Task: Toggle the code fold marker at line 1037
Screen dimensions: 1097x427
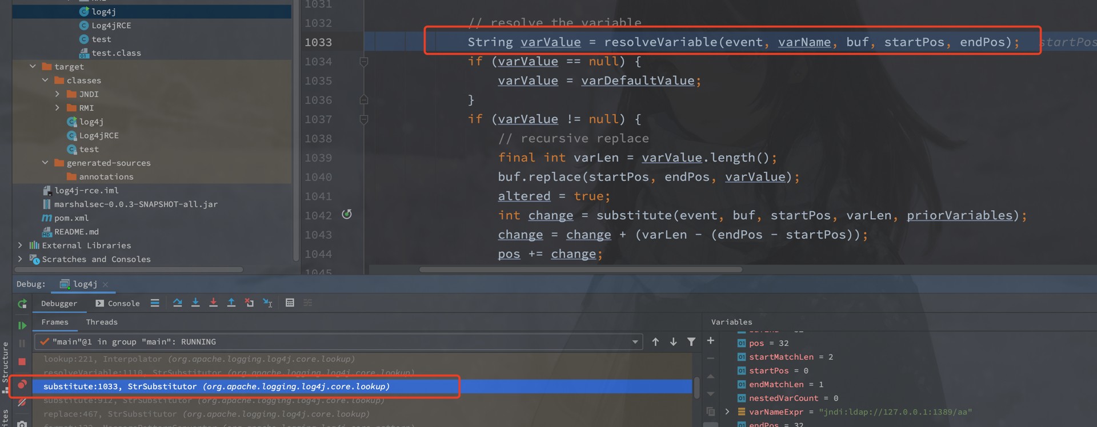Action: click(364, 119)
